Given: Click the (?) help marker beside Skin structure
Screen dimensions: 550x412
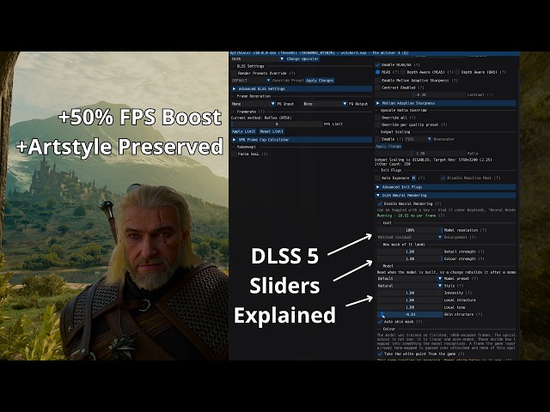Looking at the screenshot, I should (480, 315).
